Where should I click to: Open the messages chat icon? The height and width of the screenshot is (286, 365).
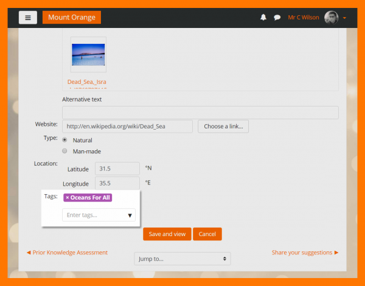coord(277,18)
